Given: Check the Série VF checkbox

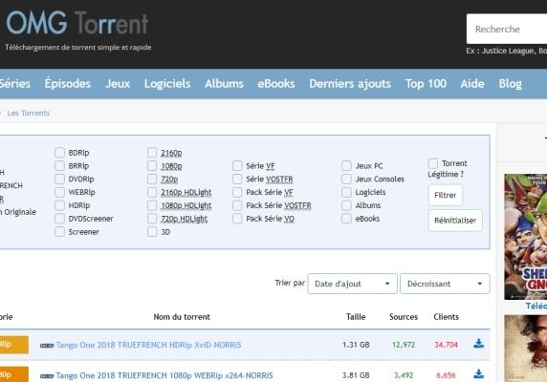Looking at the screenshot, I should pos(237,165).
